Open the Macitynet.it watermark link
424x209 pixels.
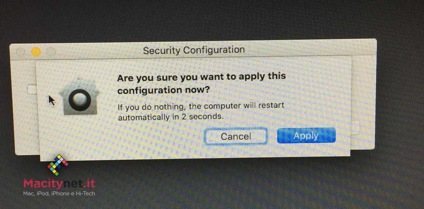point(59,184)
